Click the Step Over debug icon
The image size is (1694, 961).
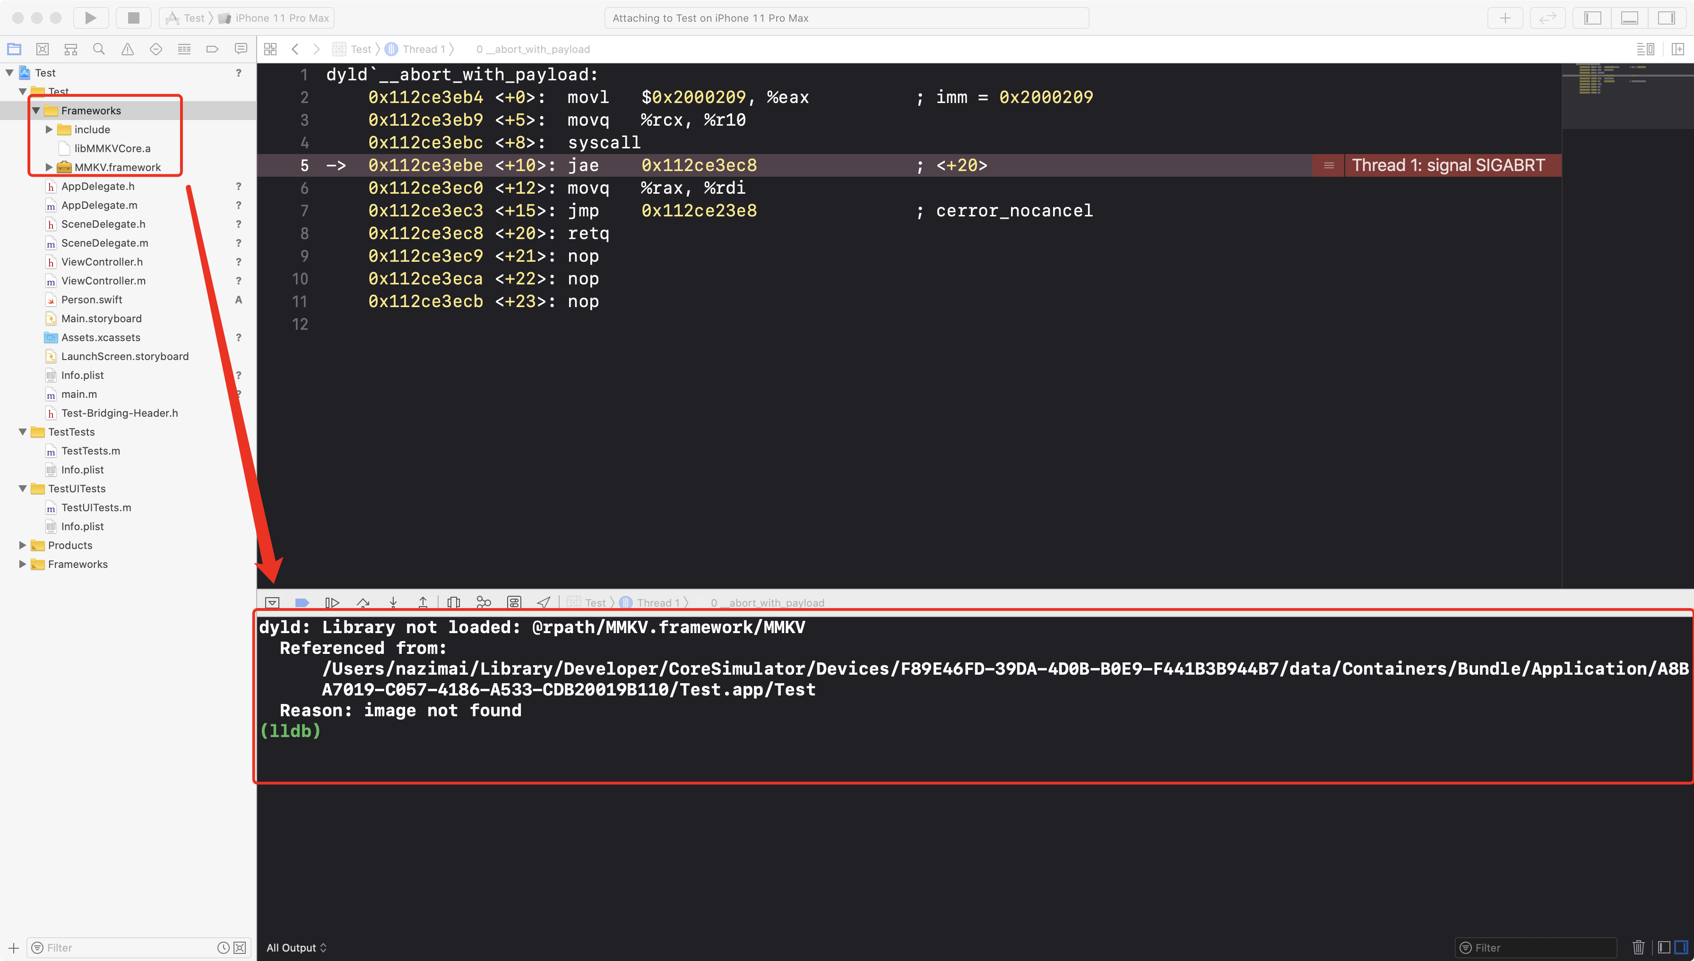[363, 602]
